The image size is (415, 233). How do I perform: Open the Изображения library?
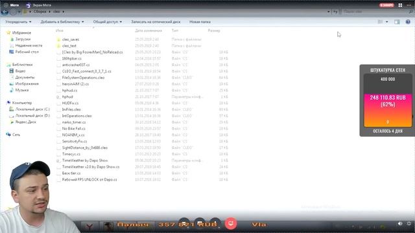pyautogui.click(x=27, y=83)
